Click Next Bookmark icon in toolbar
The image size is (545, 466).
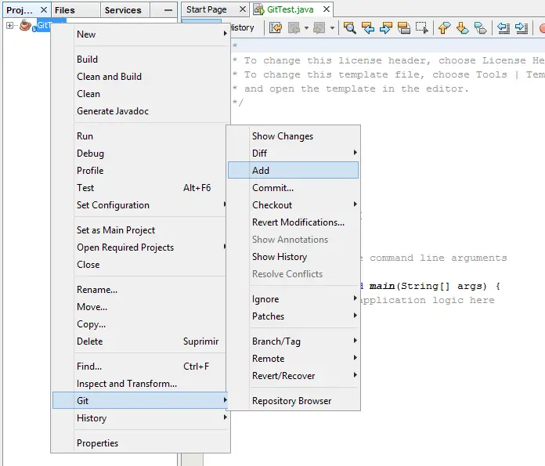[x=462, y=27]
